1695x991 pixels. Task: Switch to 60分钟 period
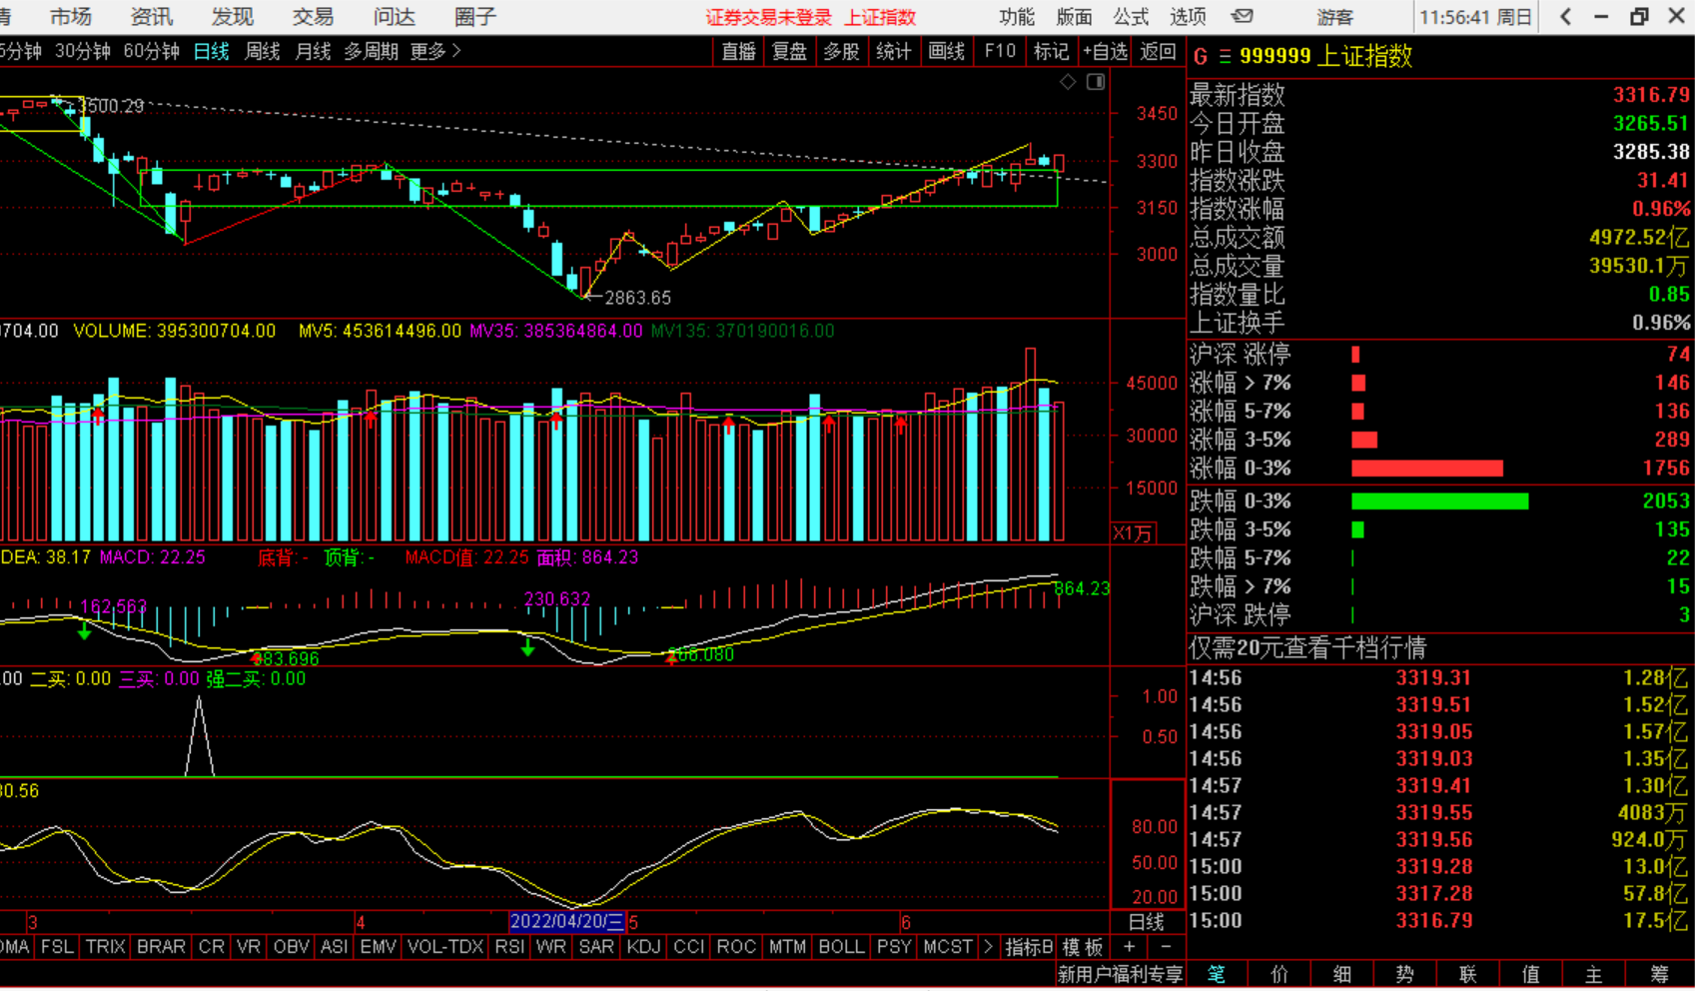pyautogui.click(x=152, y=51)
